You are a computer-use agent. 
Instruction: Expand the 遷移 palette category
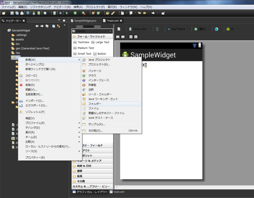(92, 171)
